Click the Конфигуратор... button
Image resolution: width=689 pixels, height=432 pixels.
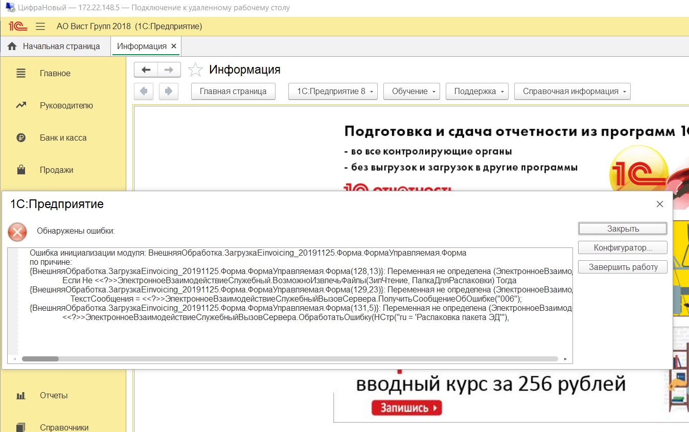click(x=623, y=248)
